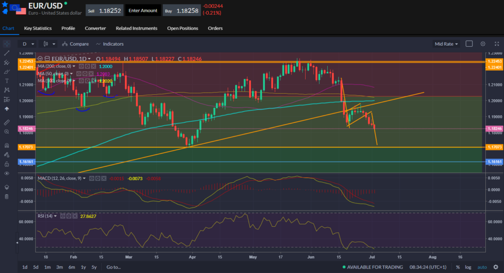Click Sell at 1.18252
This screenshot has width=504, height=273.
[x=104, y=11]
